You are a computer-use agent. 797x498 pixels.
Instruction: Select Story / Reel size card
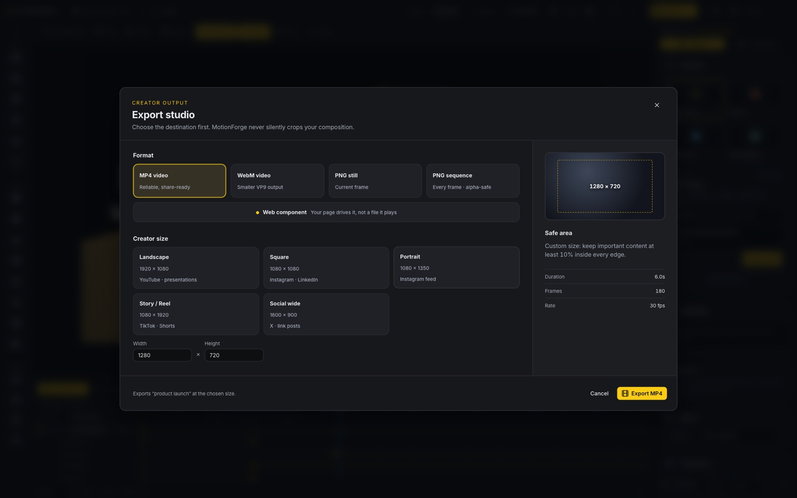point(196,314)
